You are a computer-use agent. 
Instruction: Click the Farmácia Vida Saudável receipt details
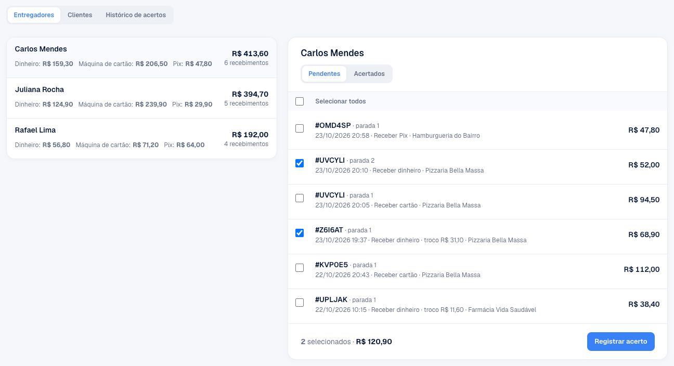pos(425,310)
